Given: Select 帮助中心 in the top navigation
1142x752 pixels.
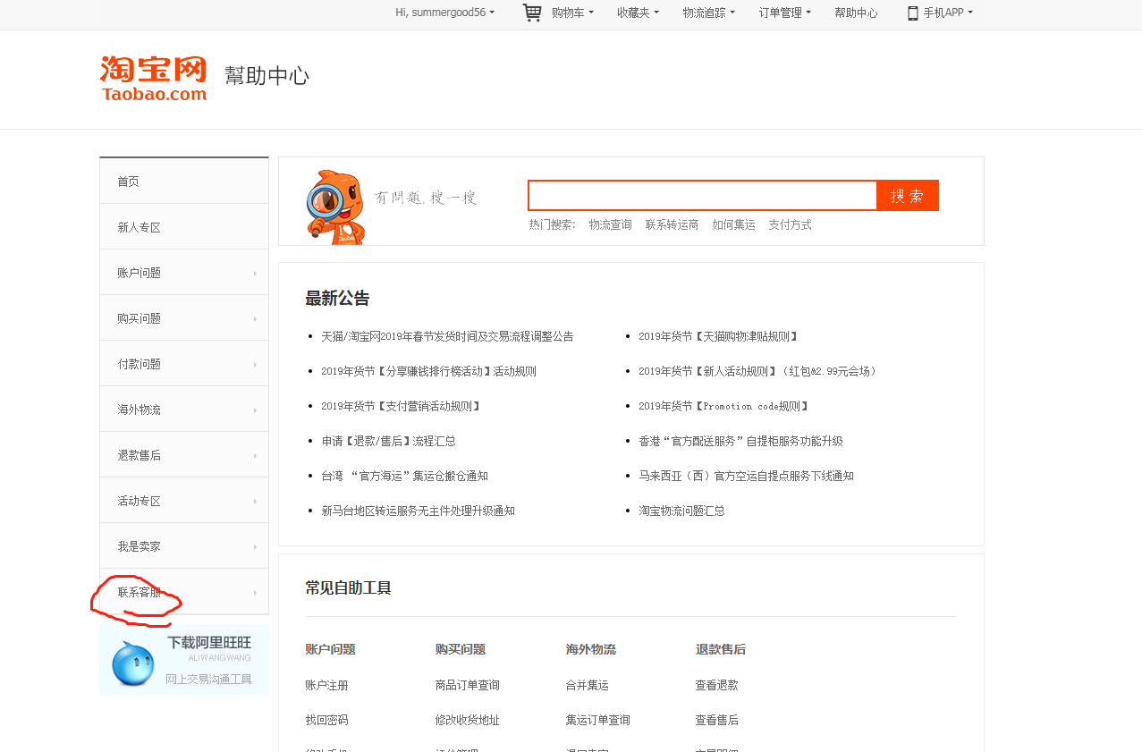Looking at the screenshot, I should coord(855,13).
